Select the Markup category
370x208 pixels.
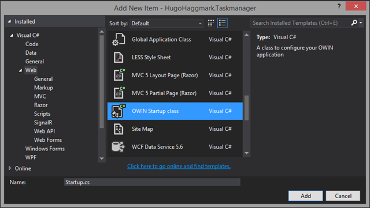(x=44, y=88)
